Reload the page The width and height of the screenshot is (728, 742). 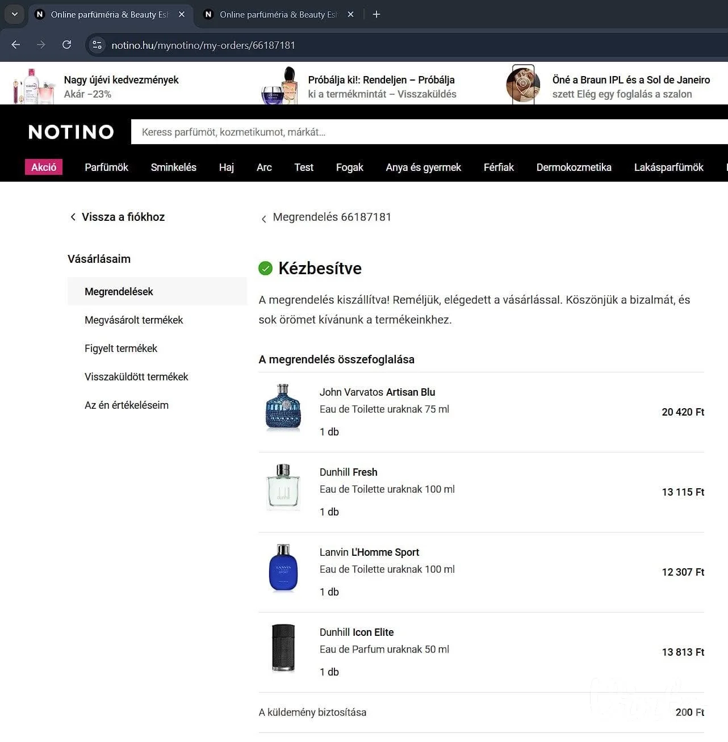pos(66,45)
